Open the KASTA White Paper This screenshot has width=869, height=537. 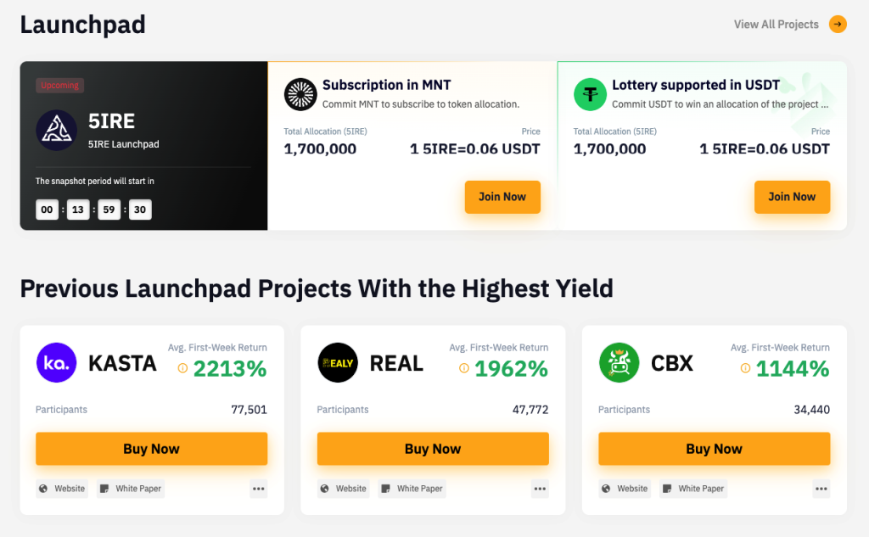click(131, 489)
